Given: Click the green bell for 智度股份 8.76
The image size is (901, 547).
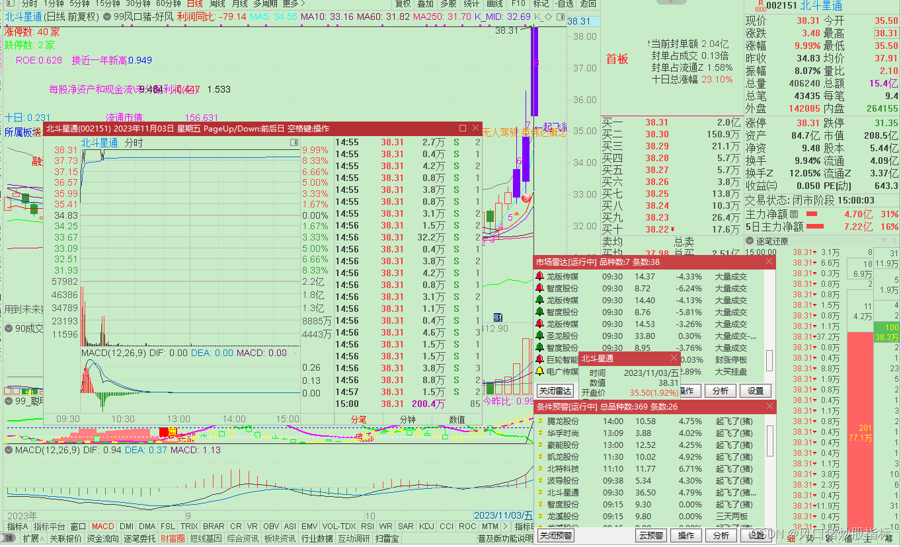Looking at the screenshot, I should [539, 312].
